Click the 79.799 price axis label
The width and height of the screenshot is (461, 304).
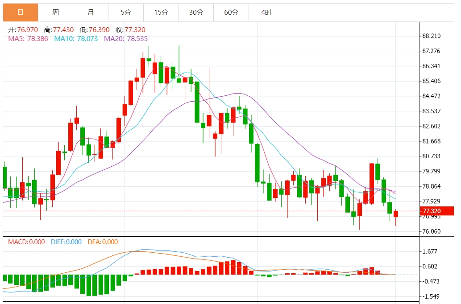click(431, 171)
